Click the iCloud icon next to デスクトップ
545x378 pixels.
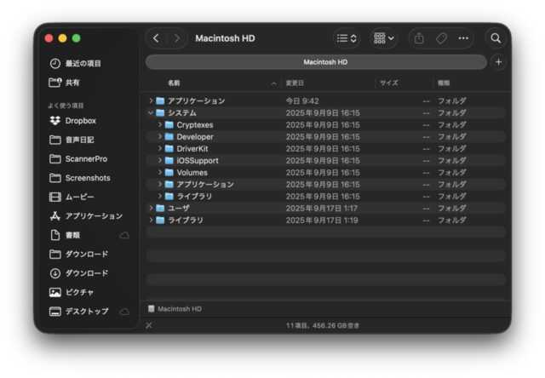tap(124, 312)
